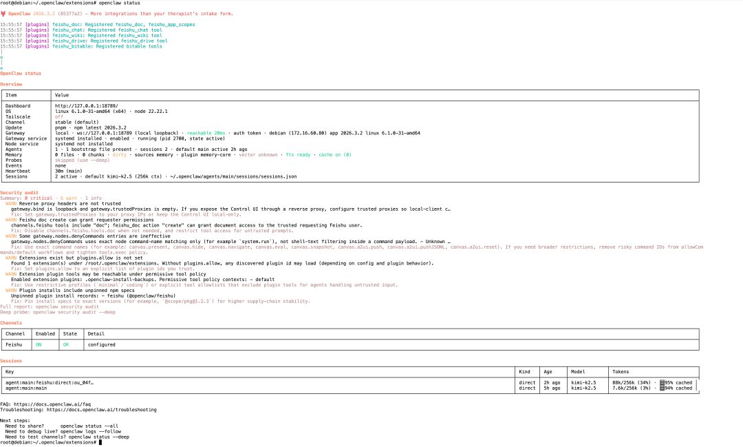Click the 'Tokens' column header in Sessions table
743x447 pixels.
(621, 372)
